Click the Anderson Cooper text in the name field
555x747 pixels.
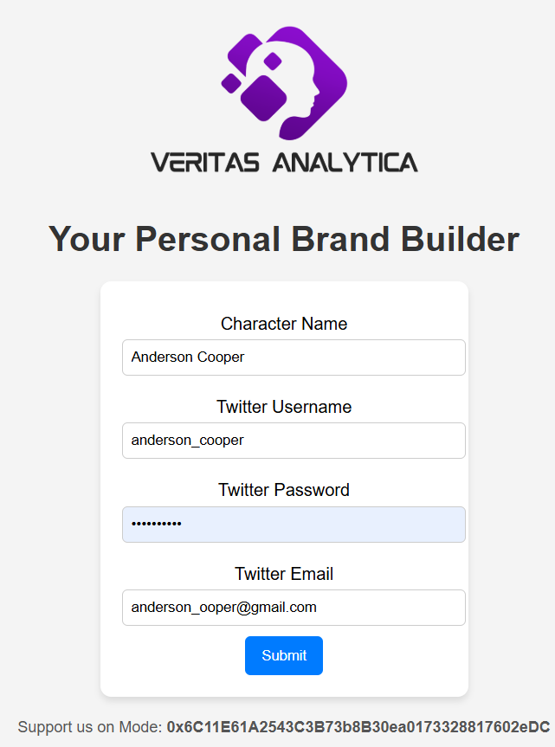click(188, 357)
